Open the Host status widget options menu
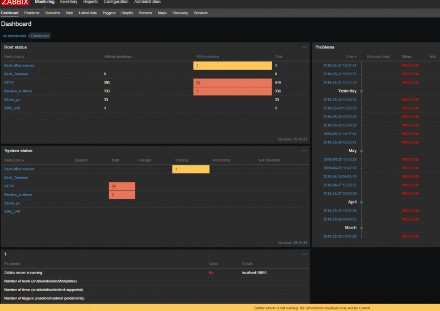 click(x=304, y=47)
